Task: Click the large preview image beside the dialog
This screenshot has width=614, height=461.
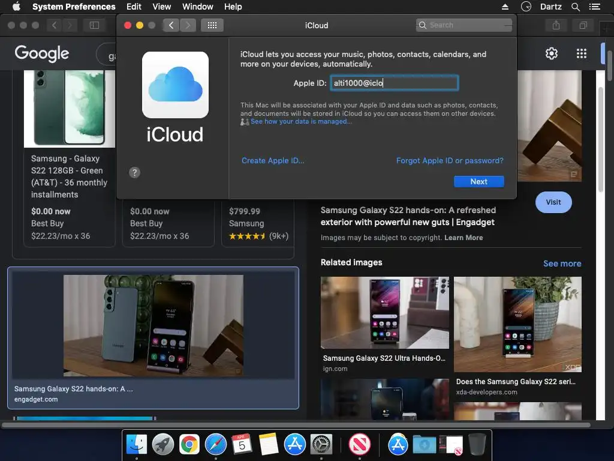Action: click(549, 126)
